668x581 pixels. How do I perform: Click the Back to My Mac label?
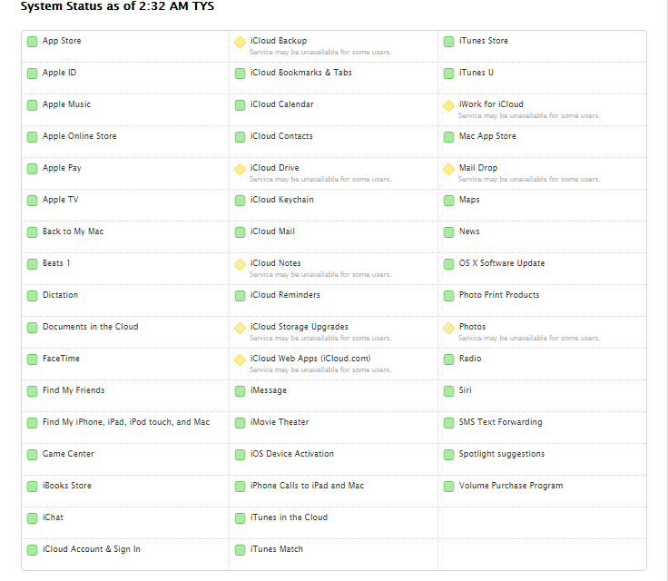pyautogui.click(x=73, y=231)
